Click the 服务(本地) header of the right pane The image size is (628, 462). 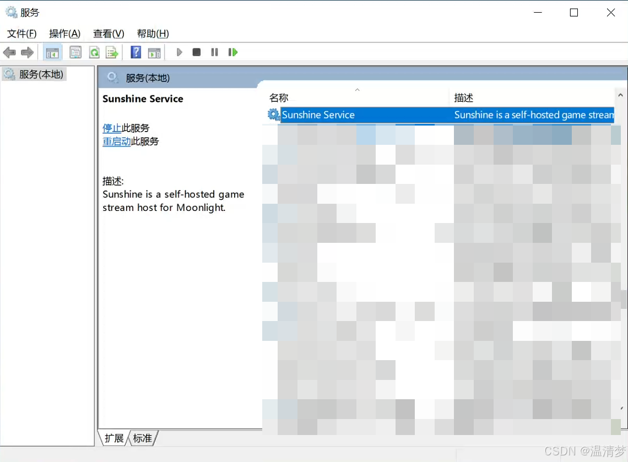148,78
